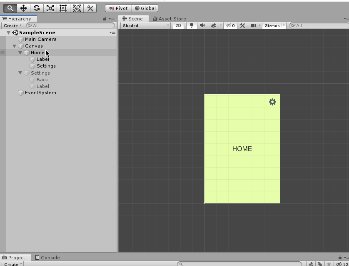This screenshot has width=349, height=266.
Task: Toggle visibility eye for Home
Action: coord(2,53)
